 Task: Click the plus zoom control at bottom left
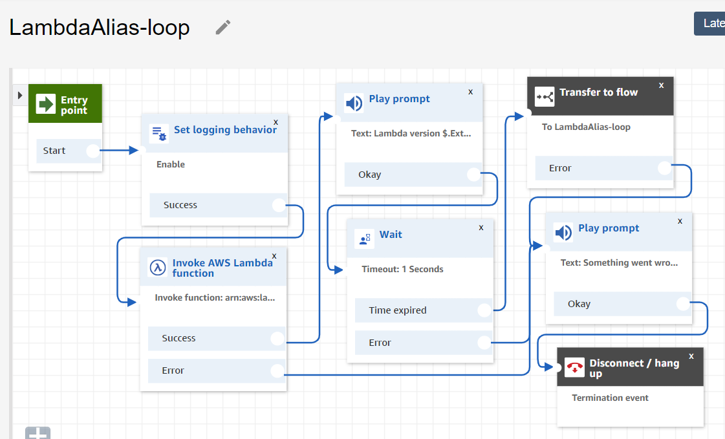point(37,434)
